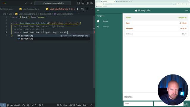This screenshot has height=107, width=190.
Task: Click Sort button in Moneyballs header
Action: pyautogui.click(x=187, y=10)
